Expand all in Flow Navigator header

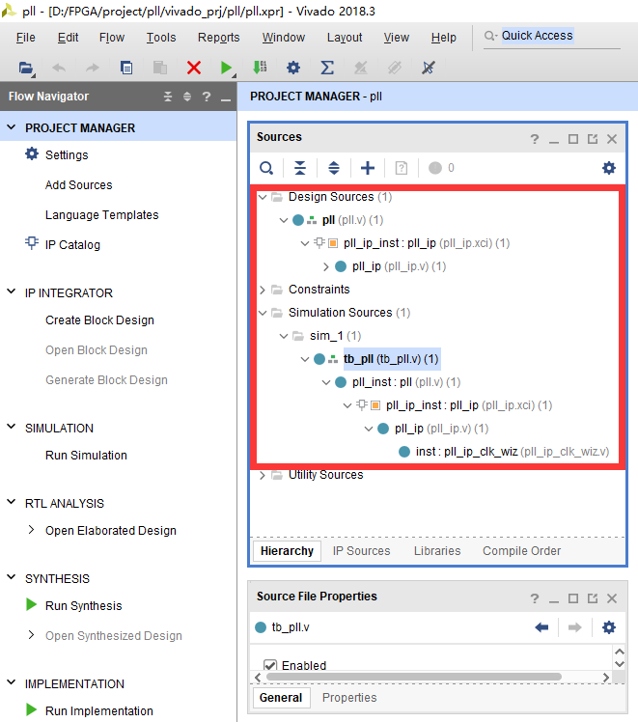click(x=187, y=97)
